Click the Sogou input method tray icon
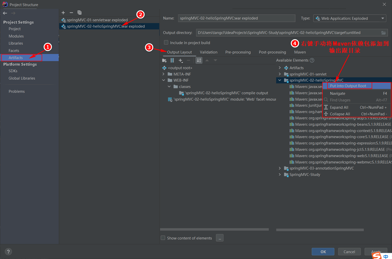This screenshot has height=259, width=392. tap(377, 256)
